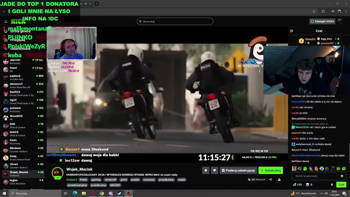Open channel points balance 120
The image size is (350, 197).
(297, 185)
